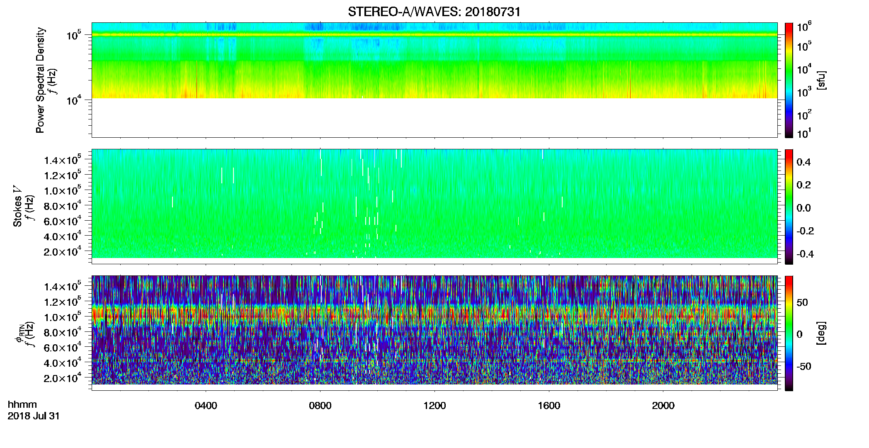
Task: Click the Power Spectral Density axis label
Action: pyautogui.click(x=40, y=80)
